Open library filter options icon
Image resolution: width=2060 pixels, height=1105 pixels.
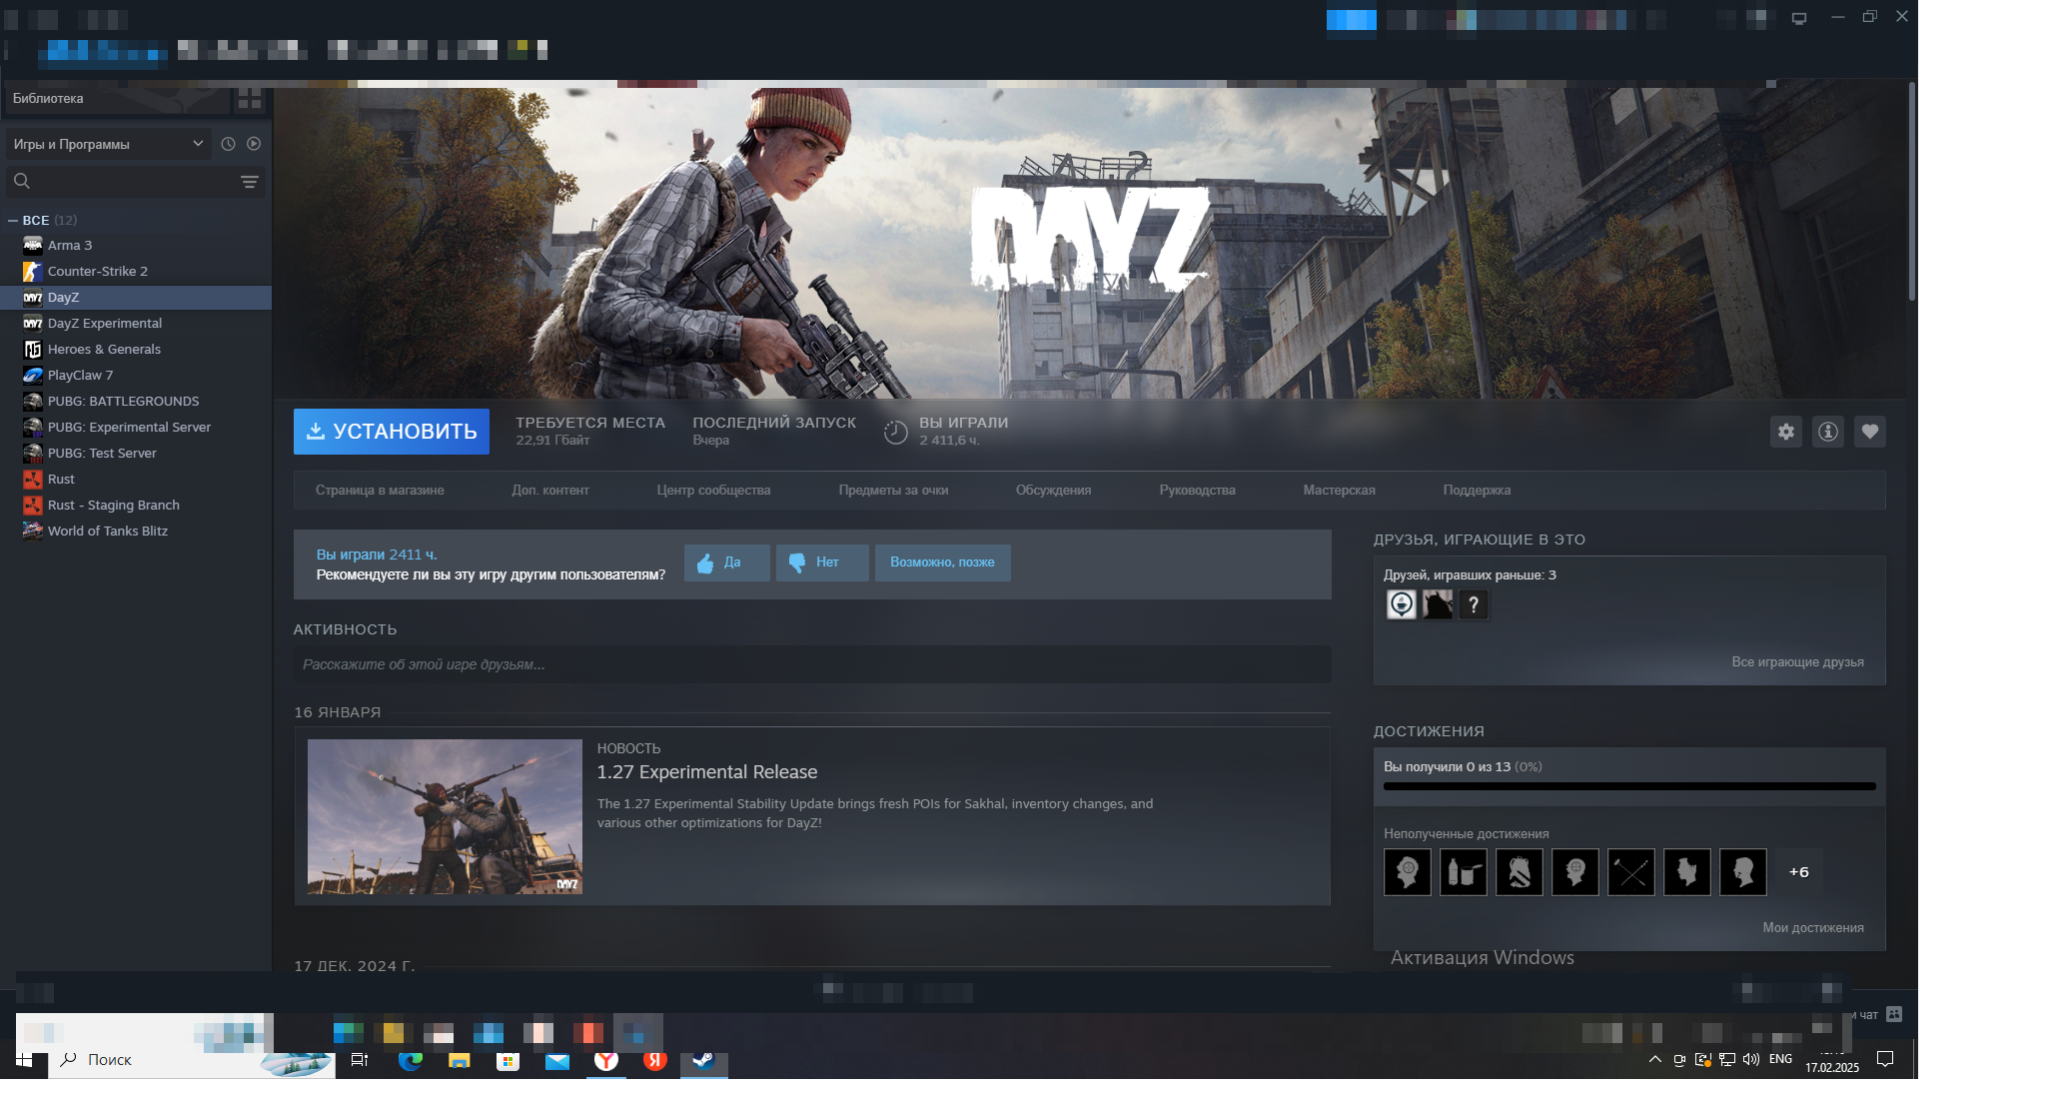[x=250, y=182]
